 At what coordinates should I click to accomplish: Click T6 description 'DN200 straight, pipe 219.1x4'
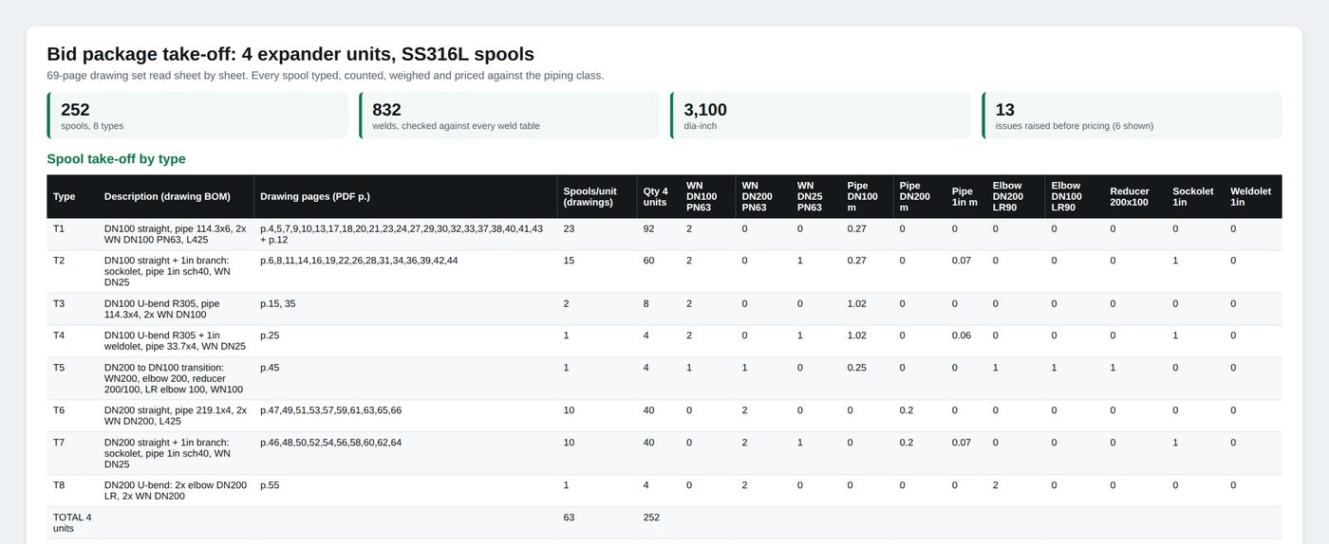tap(176, 415)
